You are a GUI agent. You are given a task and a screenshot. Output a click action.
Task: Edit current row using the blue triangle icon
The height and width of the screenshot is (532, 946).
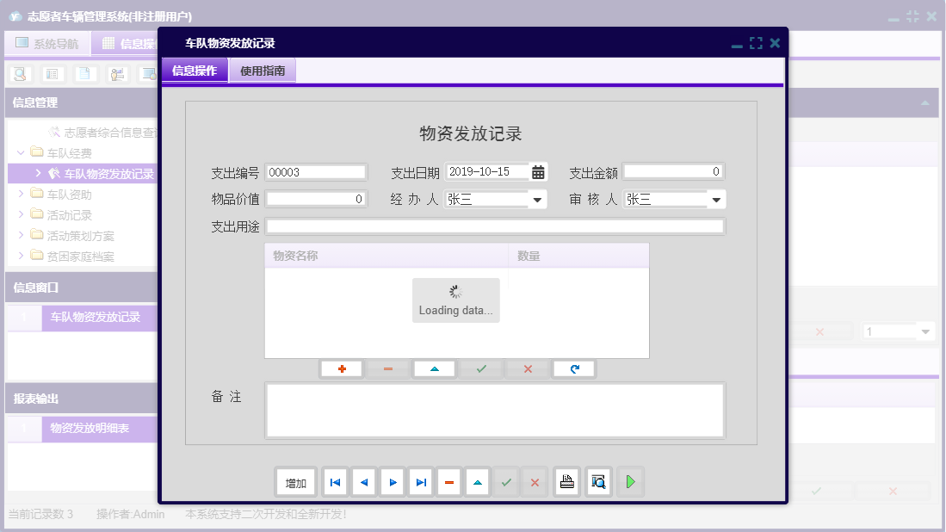[x=435, y=368]
